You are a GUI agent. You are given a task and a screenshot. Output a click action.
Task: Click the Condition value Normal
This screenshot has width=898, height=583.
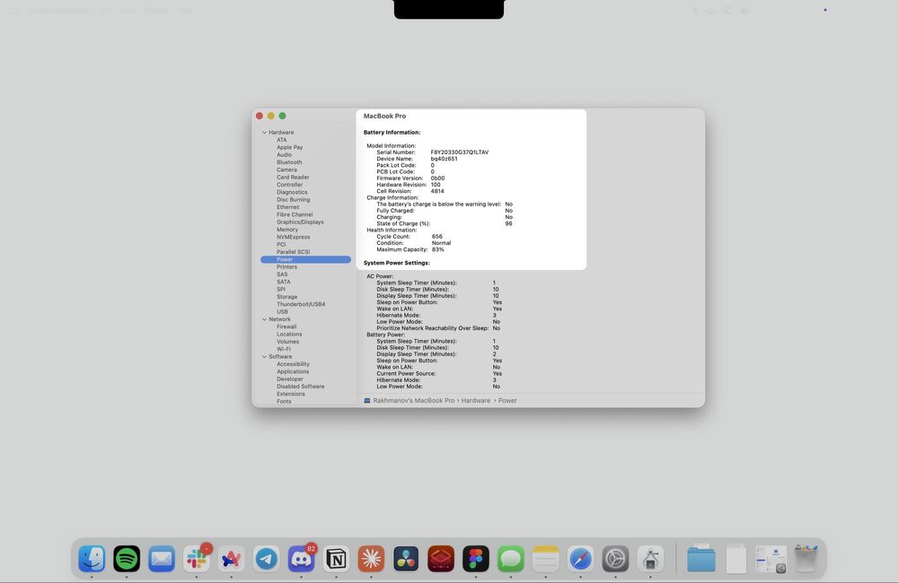(x=441, y=242)
